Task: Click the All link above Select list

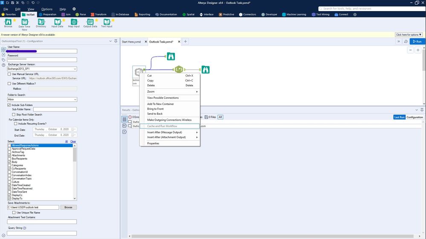Action: (66, 142)
